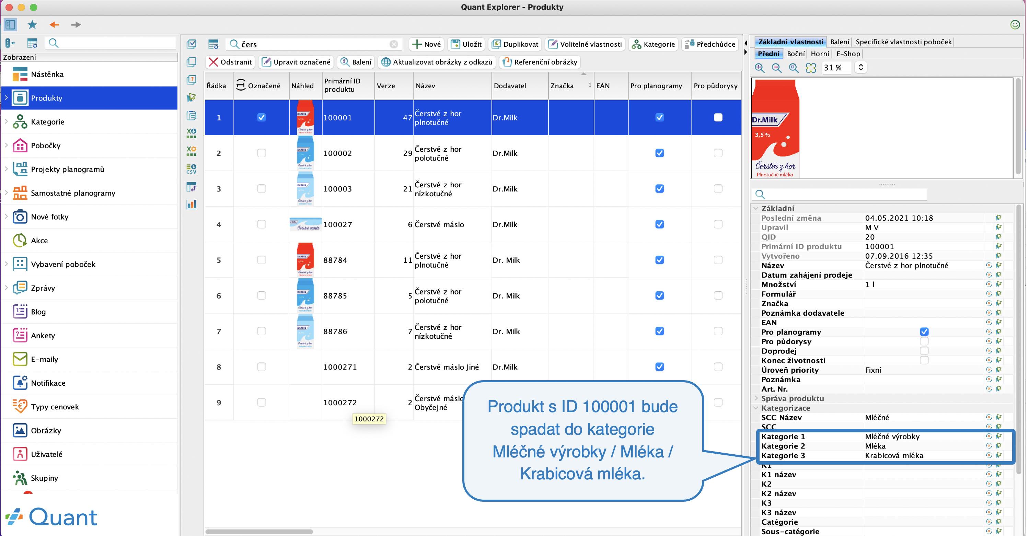Open the Ankety section
1029x536 pixels.
90,336
